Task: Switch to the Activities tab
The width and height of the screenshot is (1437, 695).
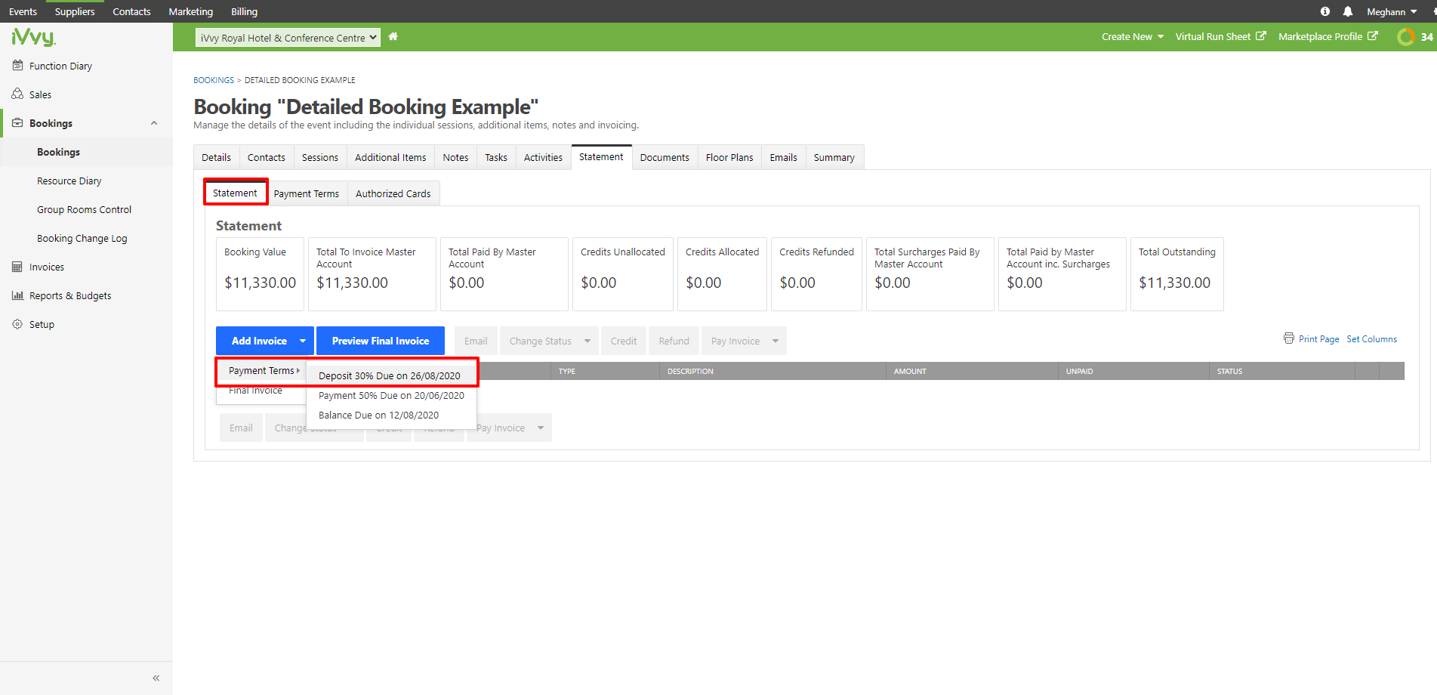Action: click(x=543, y=157)
